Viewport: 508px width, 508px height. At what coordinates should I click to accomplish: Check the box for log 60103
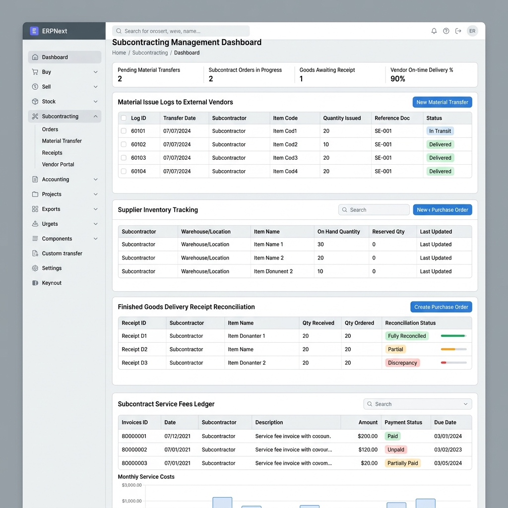click(124, 158)
